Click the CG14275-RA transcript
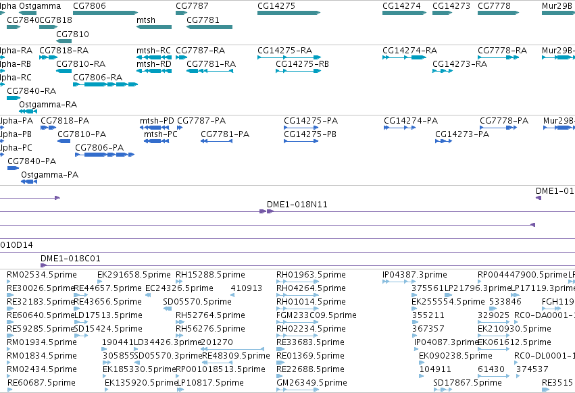The height and width of the screenshot is (393, 575). click(289, 57)
